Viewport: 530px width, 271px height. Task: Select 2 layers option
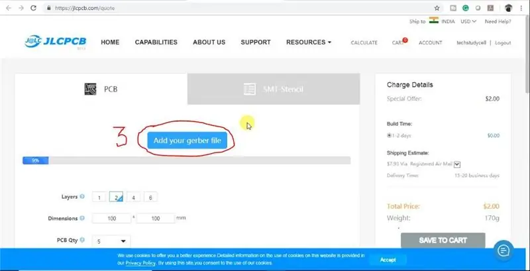tap(116, 197)
